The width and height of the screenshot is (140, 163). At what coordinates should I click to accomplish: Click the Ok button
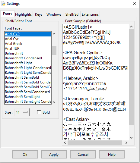point(25,155)
